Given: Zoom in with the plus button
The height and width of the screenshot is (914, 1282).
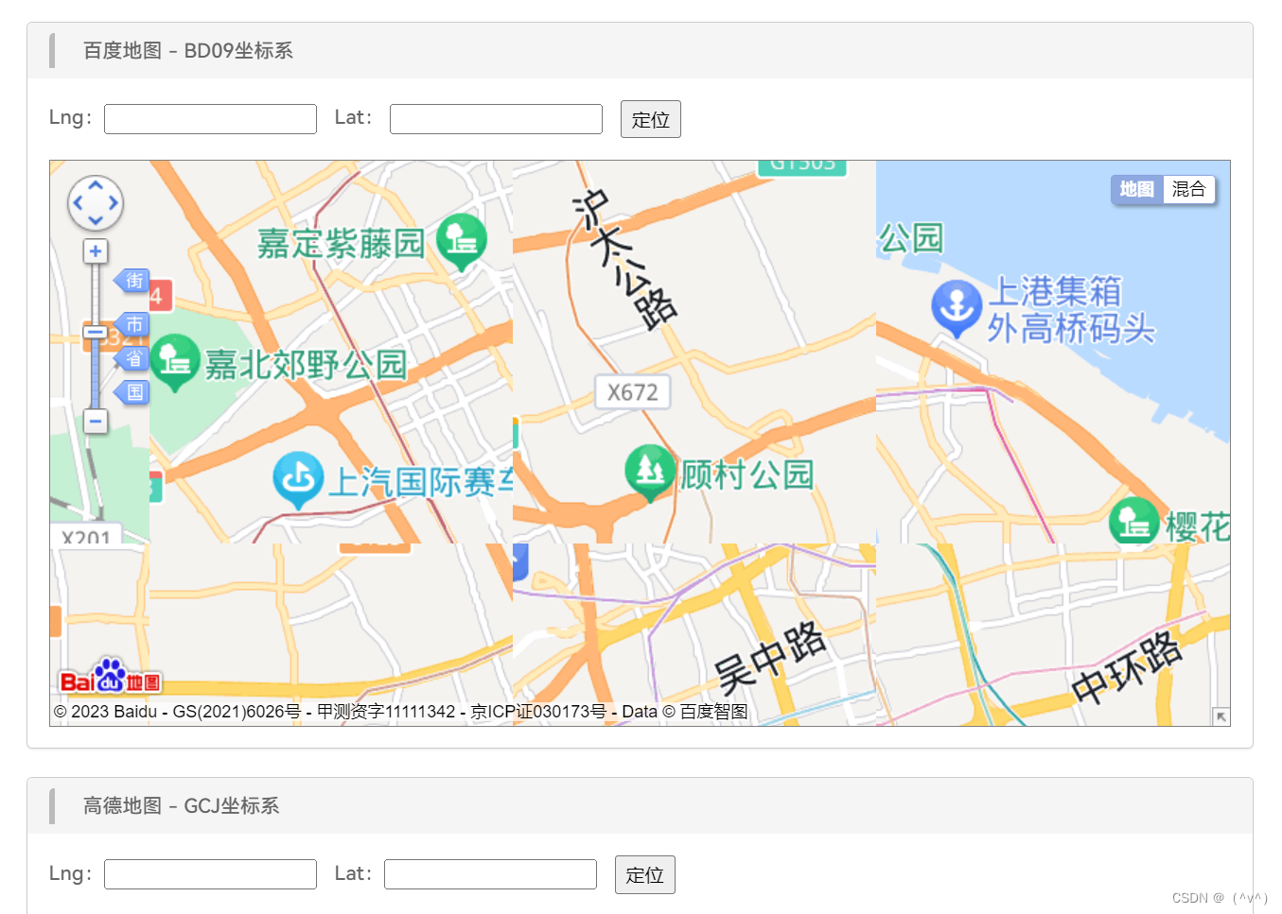Looking at the screenshot, I should coord(96,251).
